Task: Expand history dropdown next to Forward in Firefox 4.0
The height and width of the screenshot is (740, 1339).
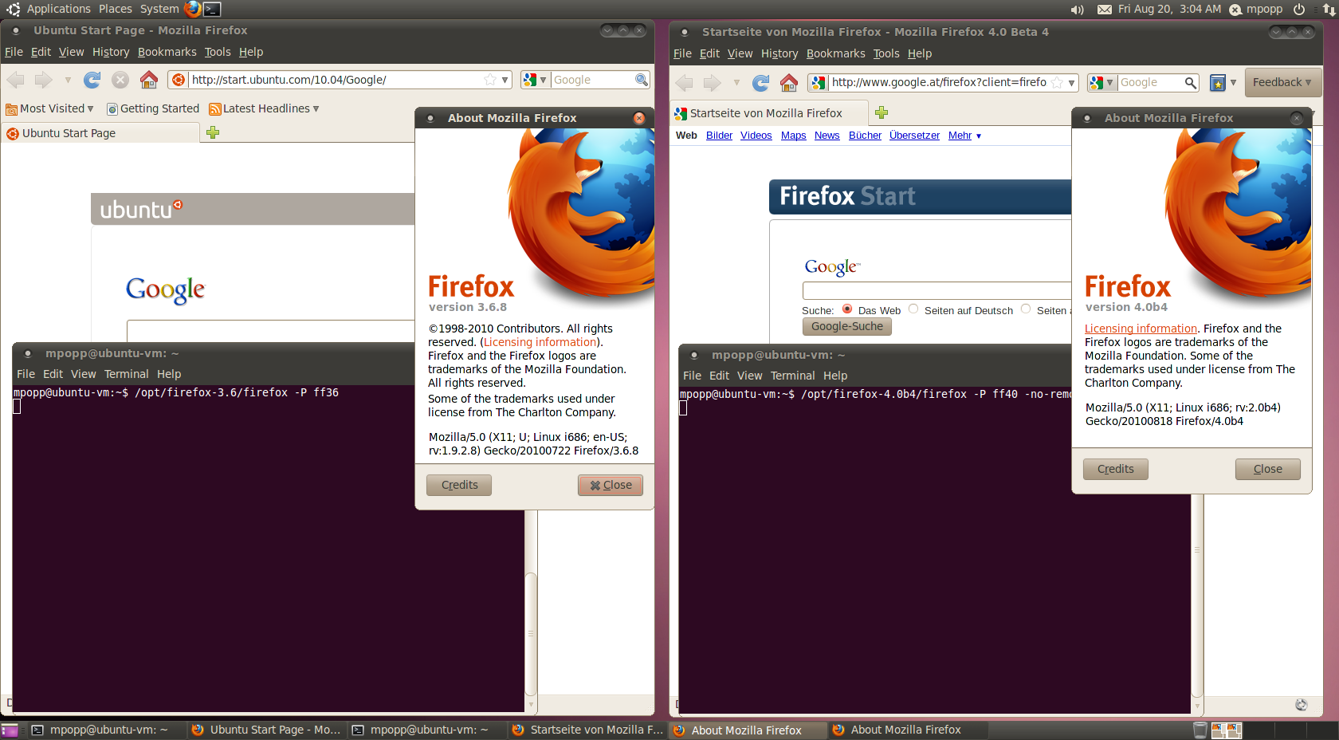Action: click(x=736, y=82)
